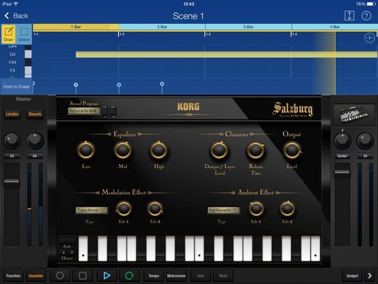Click the Modulation Effect Edit 2 knob
Image resolution: width=378 pixels, height=284 pixels.
tap(155, 208)
